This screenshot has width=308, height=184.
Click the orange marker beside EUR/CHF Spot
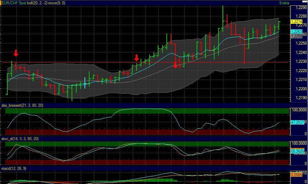click(x=1, y=3)
